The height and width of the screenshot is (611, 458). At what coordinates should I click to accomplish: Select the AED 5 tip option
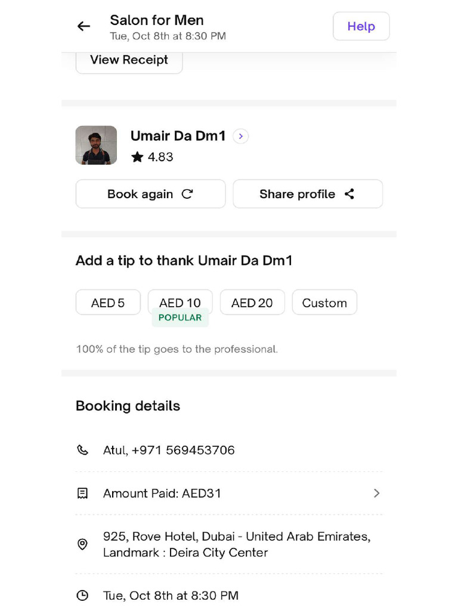click(x=108, y=303)
